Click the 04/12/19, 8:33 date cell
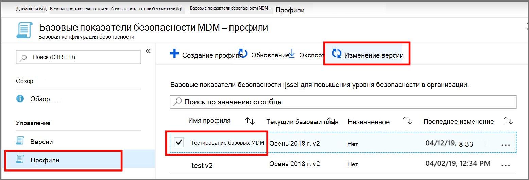 click(449, 143)
